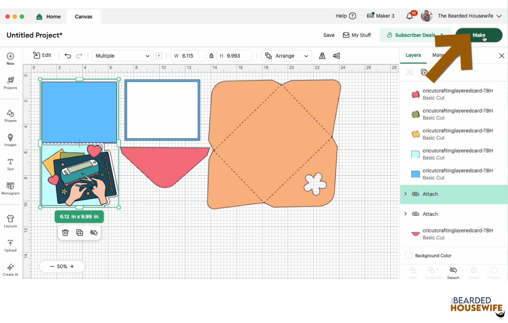Switch to the Home tab

pyautogui.click(x=49, y=17)
